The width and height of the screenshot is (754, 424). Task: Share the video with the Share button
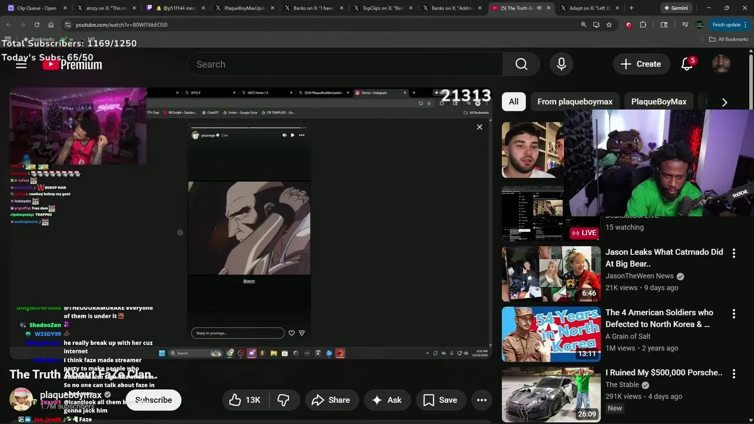point(330,400)
